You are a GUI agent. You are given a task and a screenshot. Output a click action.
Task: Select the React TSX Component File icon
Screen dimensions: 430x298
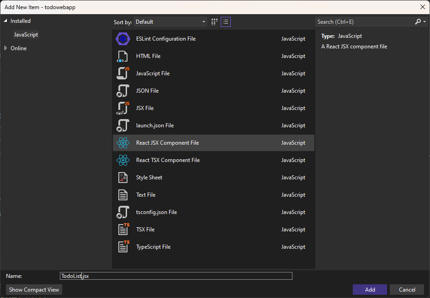(x=123, y=160)
